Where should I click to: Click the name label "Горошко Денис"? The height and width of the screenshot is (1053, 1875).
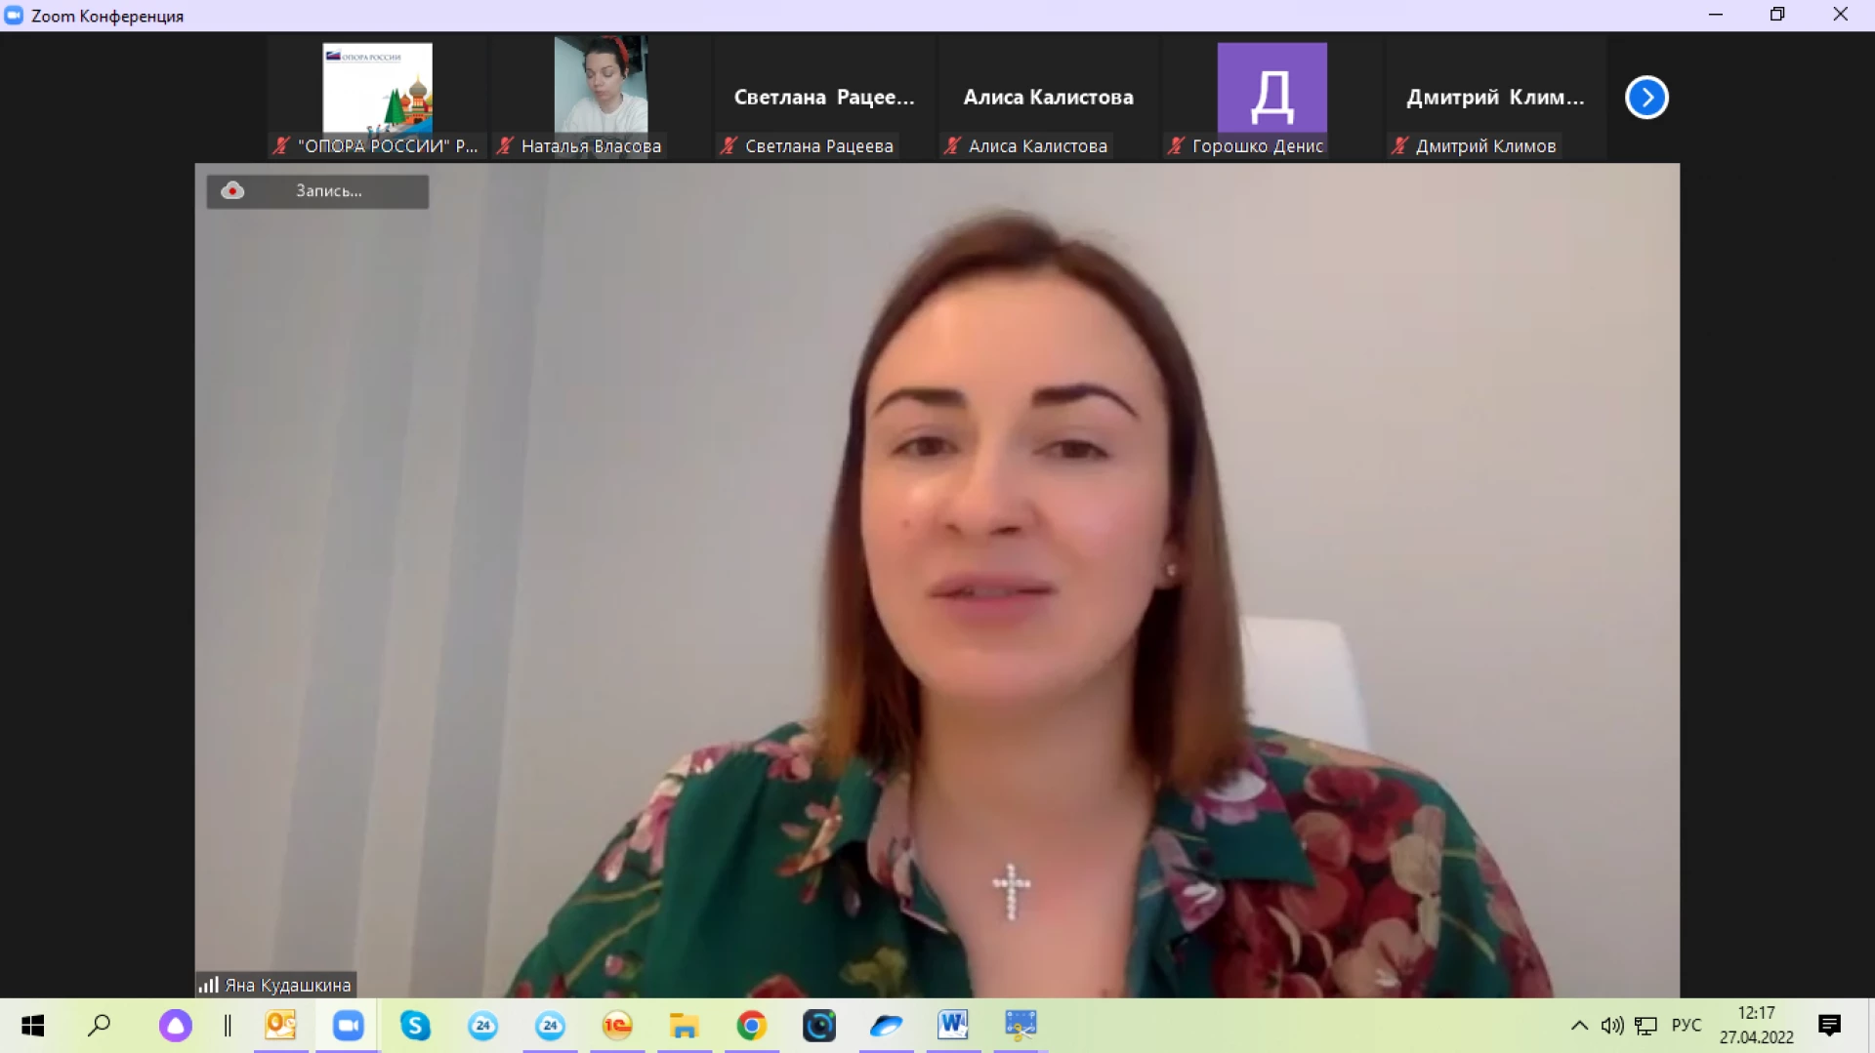[x=1258, y=145]
